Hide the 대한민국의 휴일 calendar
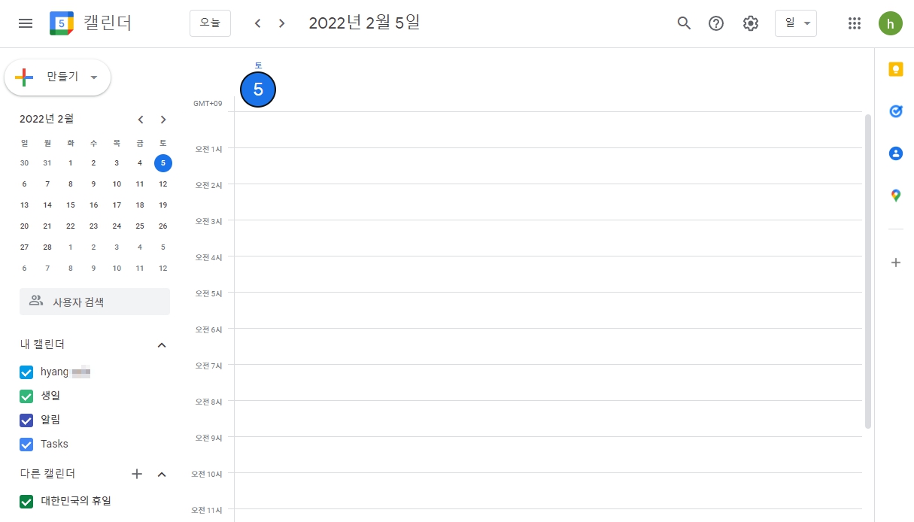Screen dimensions: 914x522 pos(26,501)
